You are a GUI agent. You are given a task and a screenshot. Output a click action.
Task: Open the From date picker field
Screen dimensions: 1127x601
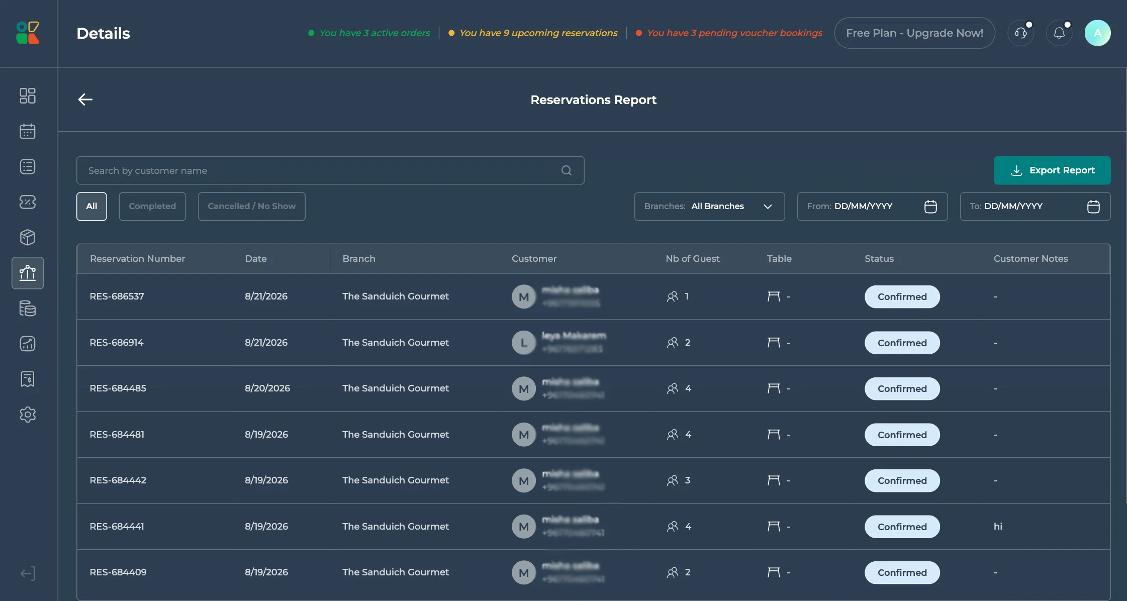(x=872, y=207)
